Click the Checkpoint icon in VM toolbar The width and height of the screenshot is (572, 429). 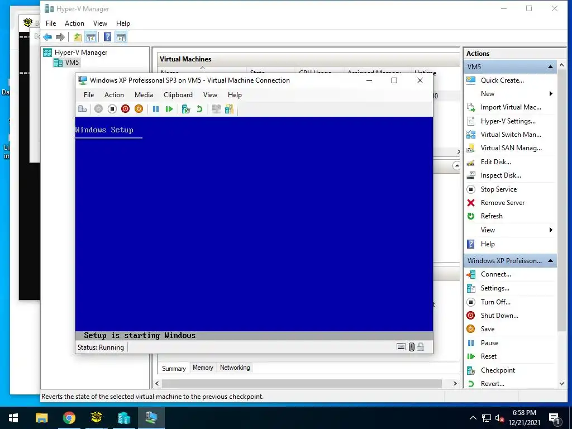[x=186, y=109]
